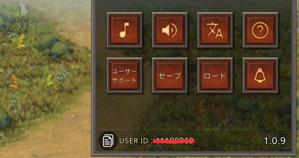Click the round dark green bush near the path
The height and width of the screenshot is (158, 299).
(x=59, y=48)
